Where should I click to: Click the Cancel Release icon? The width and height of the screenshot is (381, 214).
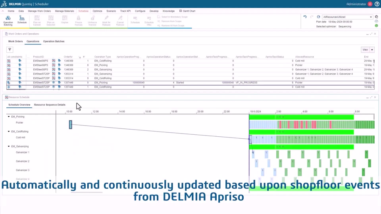tap(120, 20)
